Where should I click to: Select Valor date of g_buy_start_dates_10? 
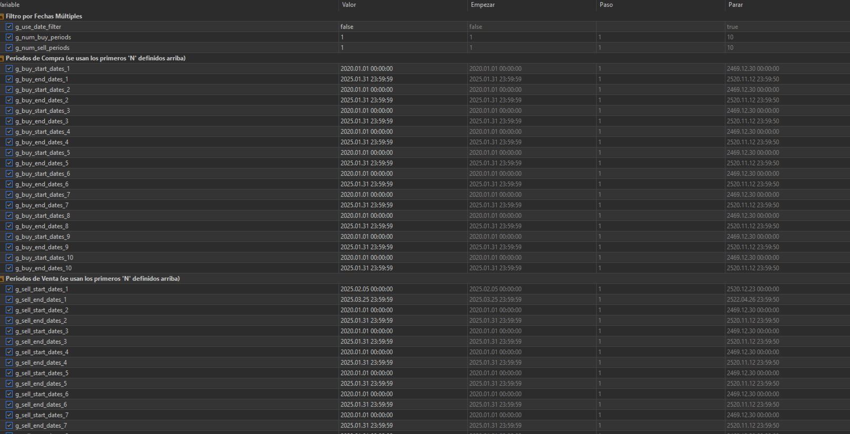click(x=366, y=258)
